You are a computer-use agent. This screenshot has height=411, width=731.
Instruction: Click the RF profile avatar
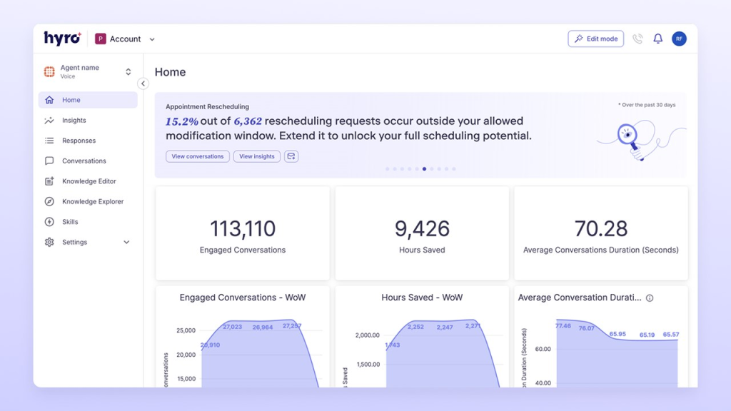click(679, 39)
